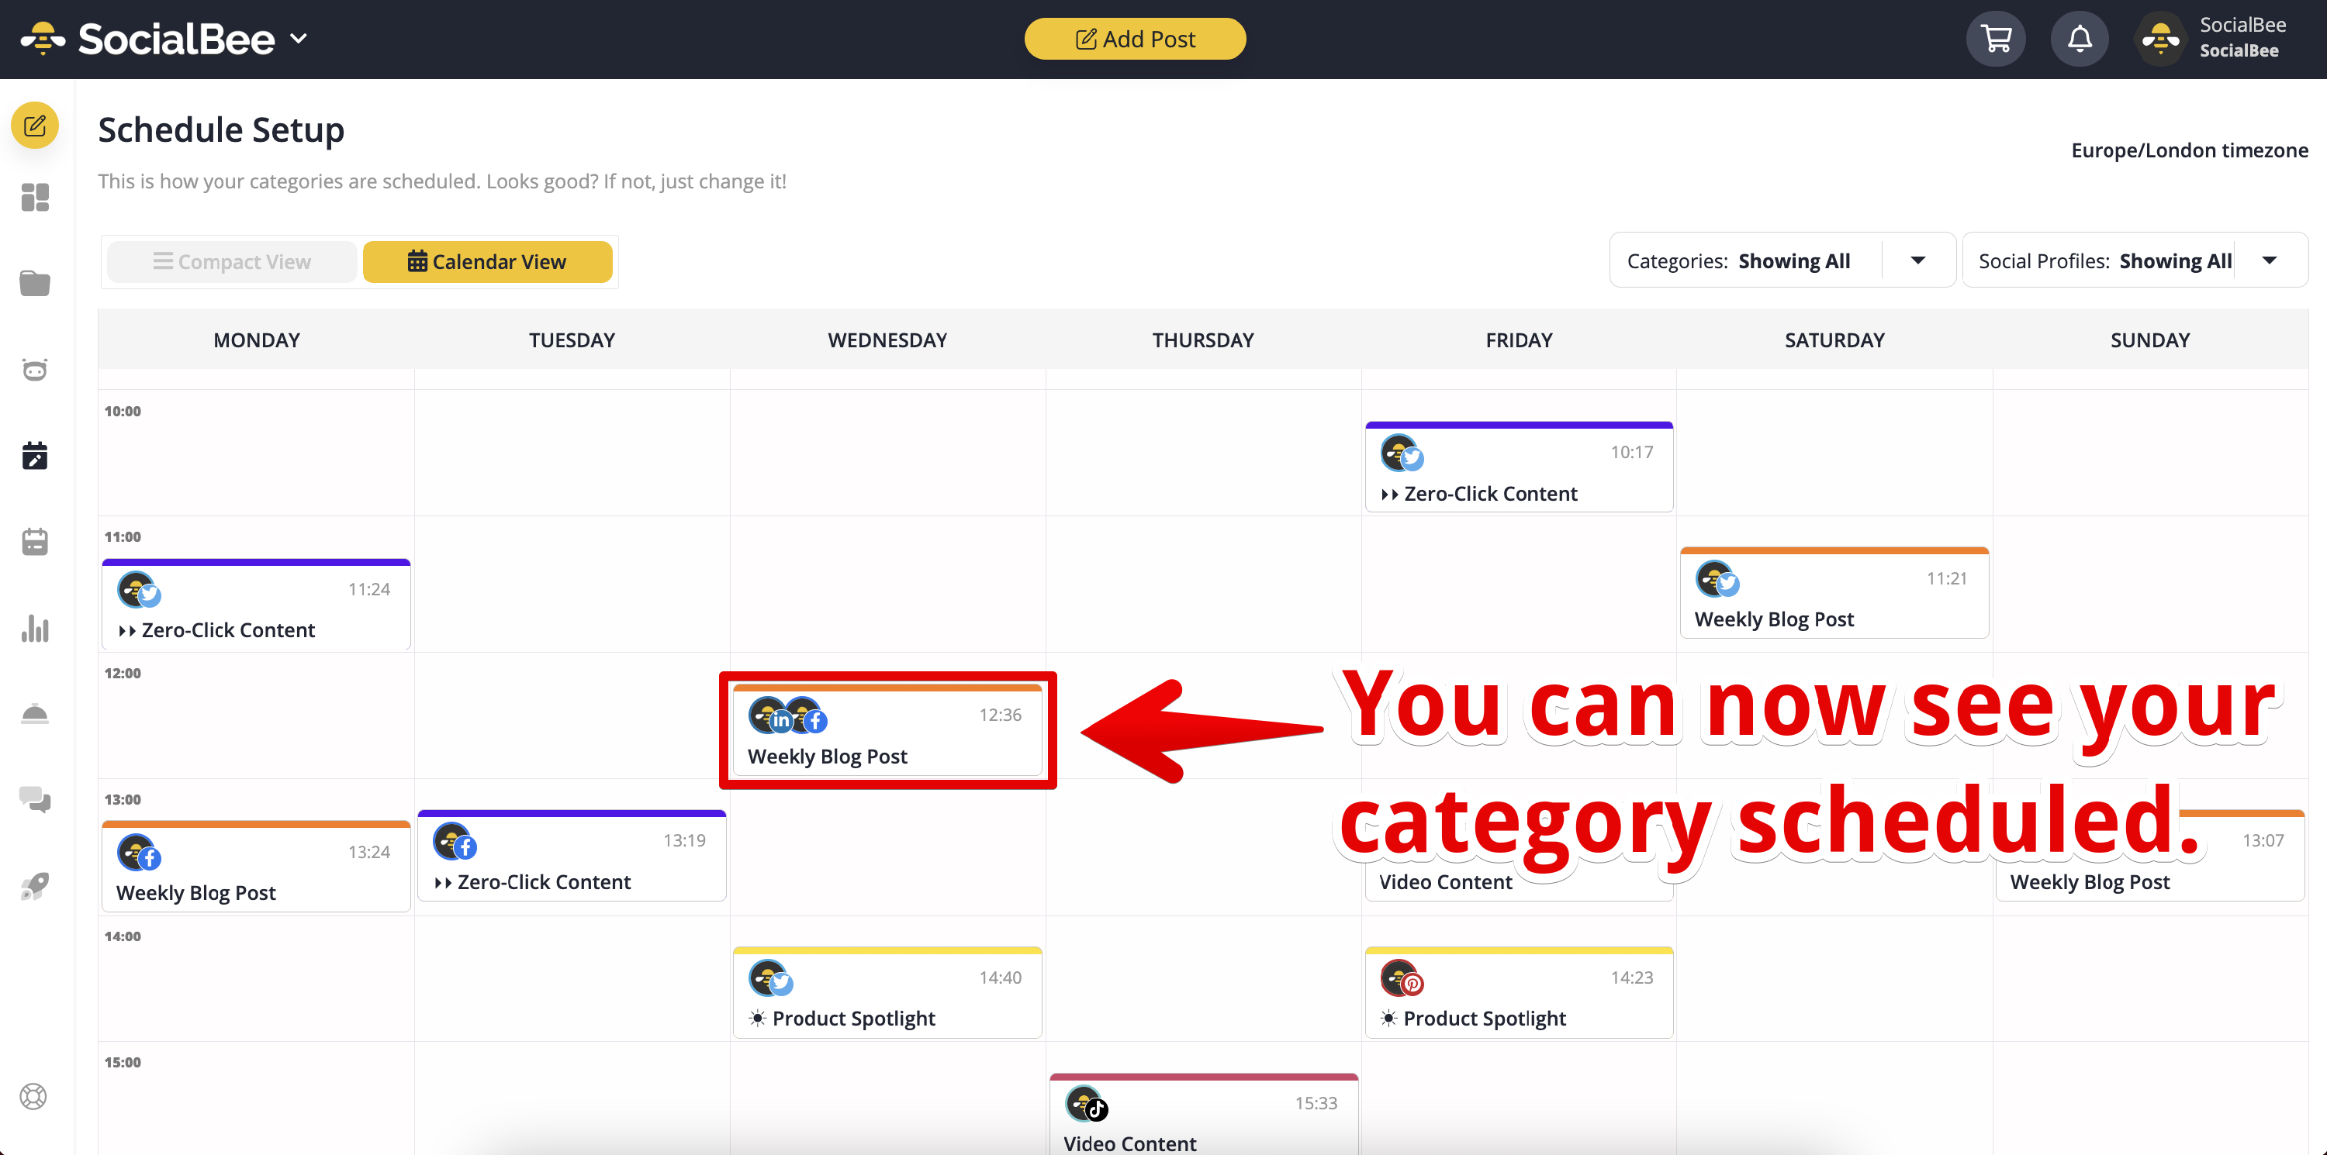This screenshot has height=1155, width=2327.
Task: Open the SocialBee account profile menu
Action: pyautogui.click(x=2218, y=38)
